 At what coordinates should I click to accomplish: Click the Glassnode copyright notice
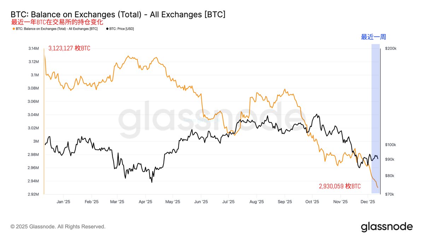click(x=58, y=226)
